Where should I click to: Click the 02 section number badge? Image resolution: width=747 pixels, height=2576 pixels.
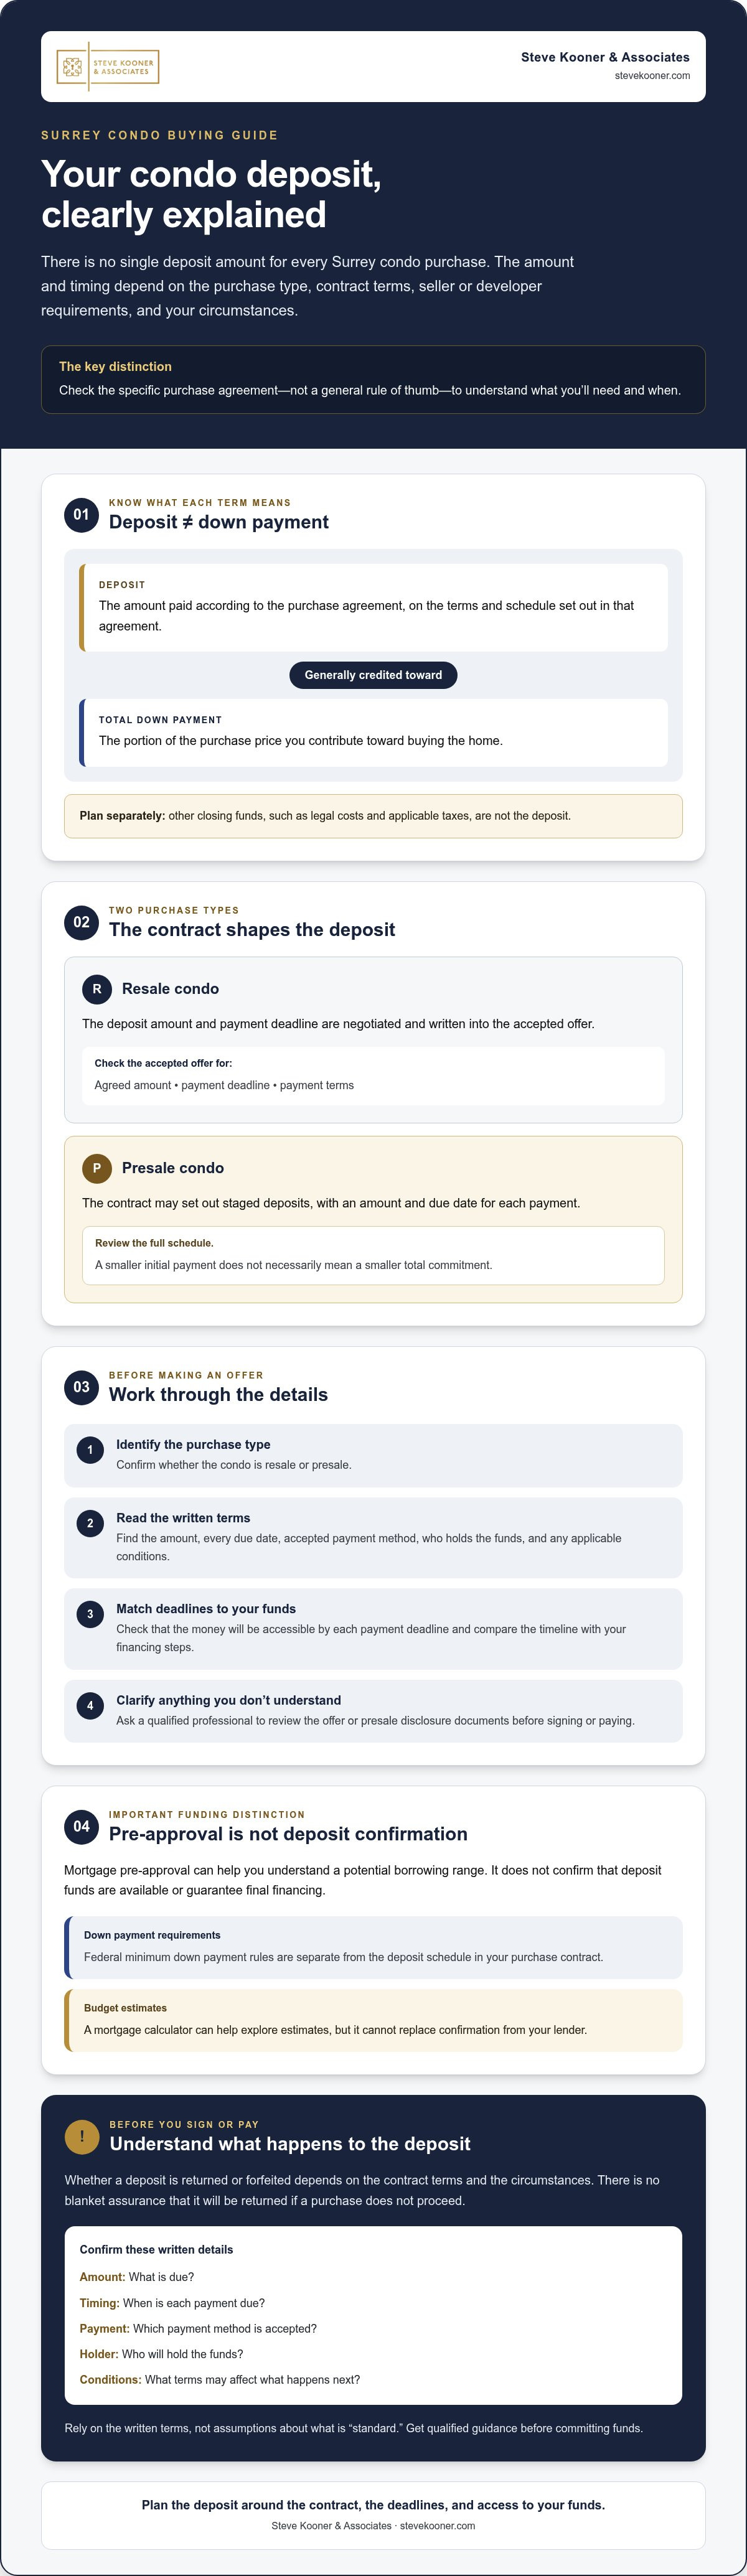tap(81, 922)
